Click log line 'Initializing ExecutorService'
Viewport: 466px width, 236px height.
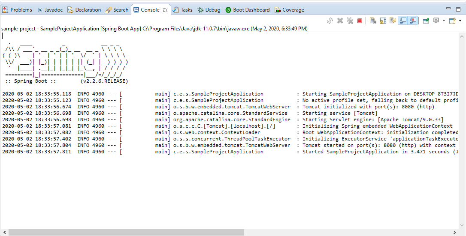[x=381, y=139]
